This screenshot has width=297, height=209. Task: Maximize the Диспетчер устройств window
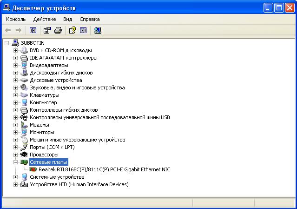[279, 8]
